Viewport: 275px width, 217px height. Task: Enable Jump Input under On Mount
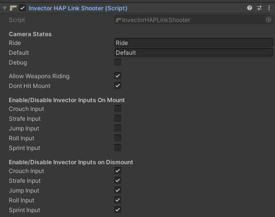tap(118, 128)
